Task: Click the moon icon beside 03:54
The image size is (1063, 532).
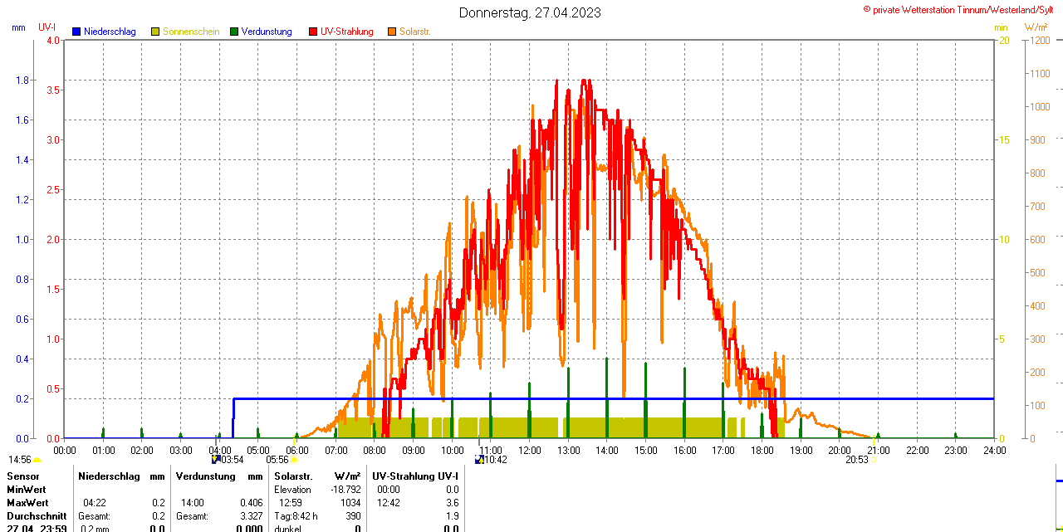Action: [215, 459]
